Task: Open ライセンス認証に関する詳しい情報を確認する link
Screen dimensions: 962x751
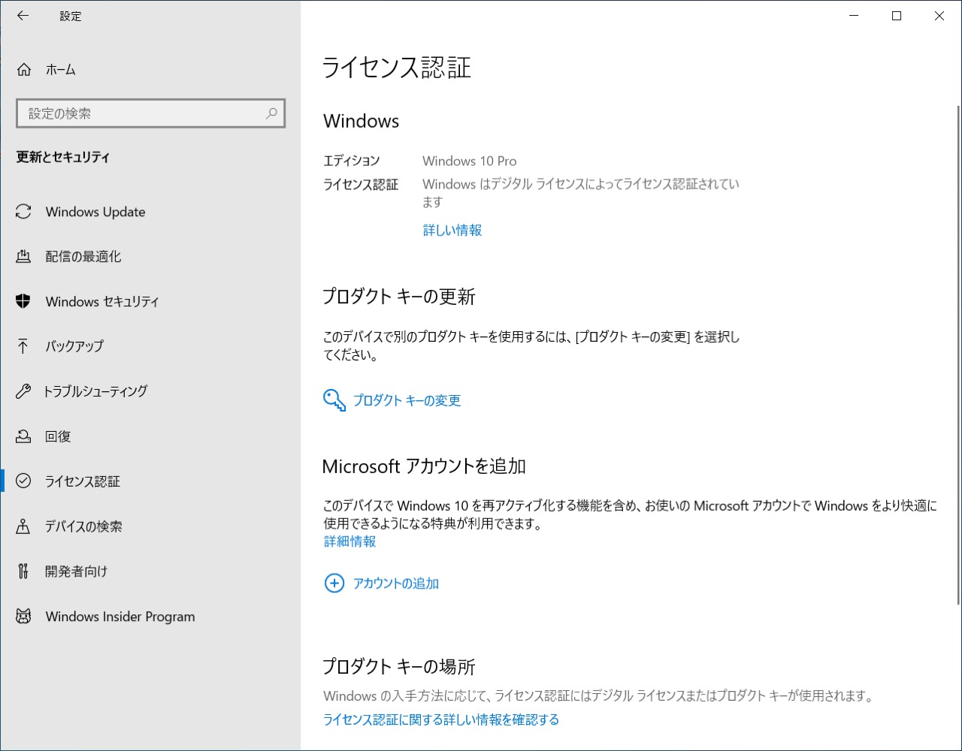Action: click(x=441, y=719)
